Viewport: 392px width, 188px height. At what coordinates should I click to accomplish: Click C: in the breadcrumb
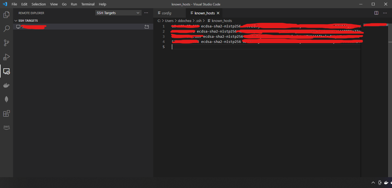[159, 21]
